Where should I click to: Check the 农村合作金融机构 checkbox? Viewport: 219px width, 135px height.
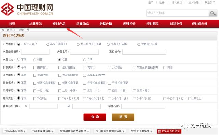(134, 67)
